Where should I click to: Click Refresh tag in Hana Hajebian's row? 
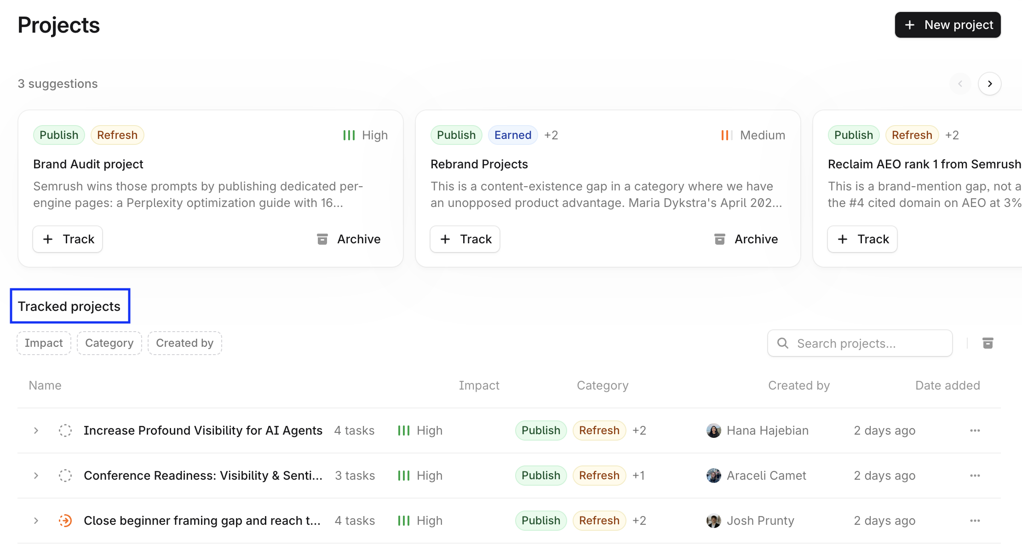pyautogui.click(x=599, y=430)
